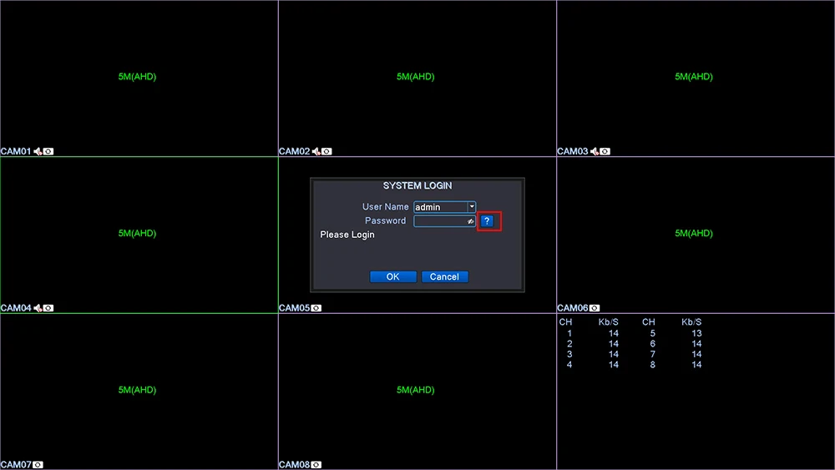
Task: Click 5M(AHD) text in CAM06 view
Action: coord(694,233)
